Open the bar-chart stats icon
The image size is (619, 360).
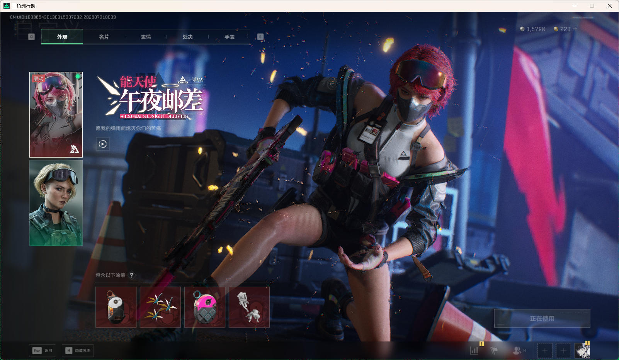pos(474,350)
